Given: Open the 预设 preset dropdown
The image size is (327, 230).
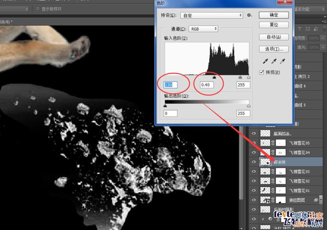Looking at the screenshot, I should click(211, 16).
